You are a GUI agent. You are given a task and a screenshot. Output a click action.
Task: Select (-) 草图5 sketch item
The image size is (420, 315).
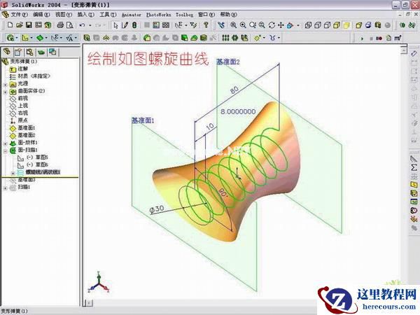coord(37,157)
